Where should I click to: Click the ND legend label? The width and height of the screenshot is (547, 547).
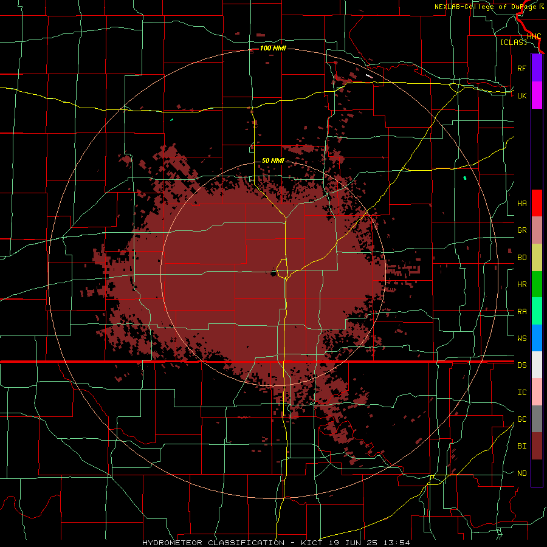(521, 473)
